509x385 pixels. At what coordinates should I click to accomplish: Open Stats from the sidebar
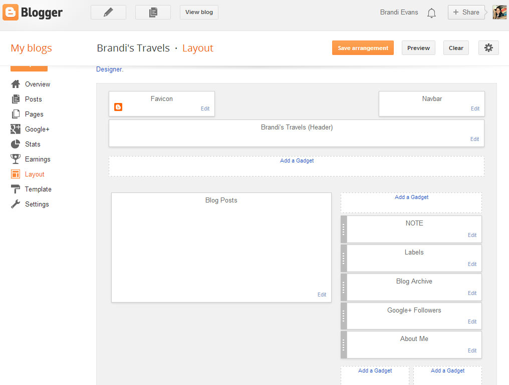33,144
